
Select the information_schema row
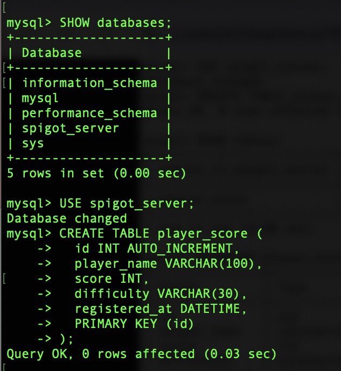click(x=89, y=83)
